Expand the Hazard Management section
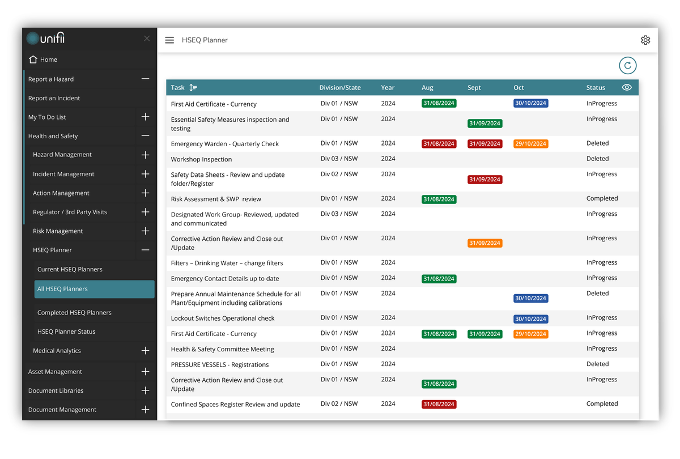Image resolution: width=680 pixels, height=459 pixels. (145, 154)
